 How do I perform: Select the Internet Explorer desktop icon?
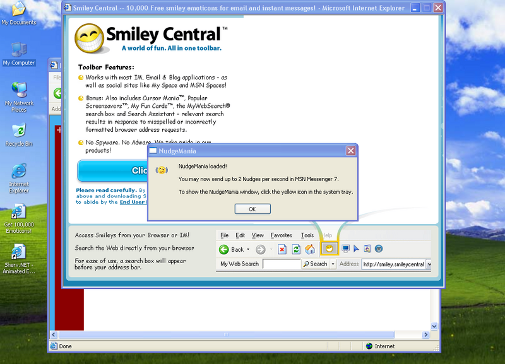click(19, 179)
